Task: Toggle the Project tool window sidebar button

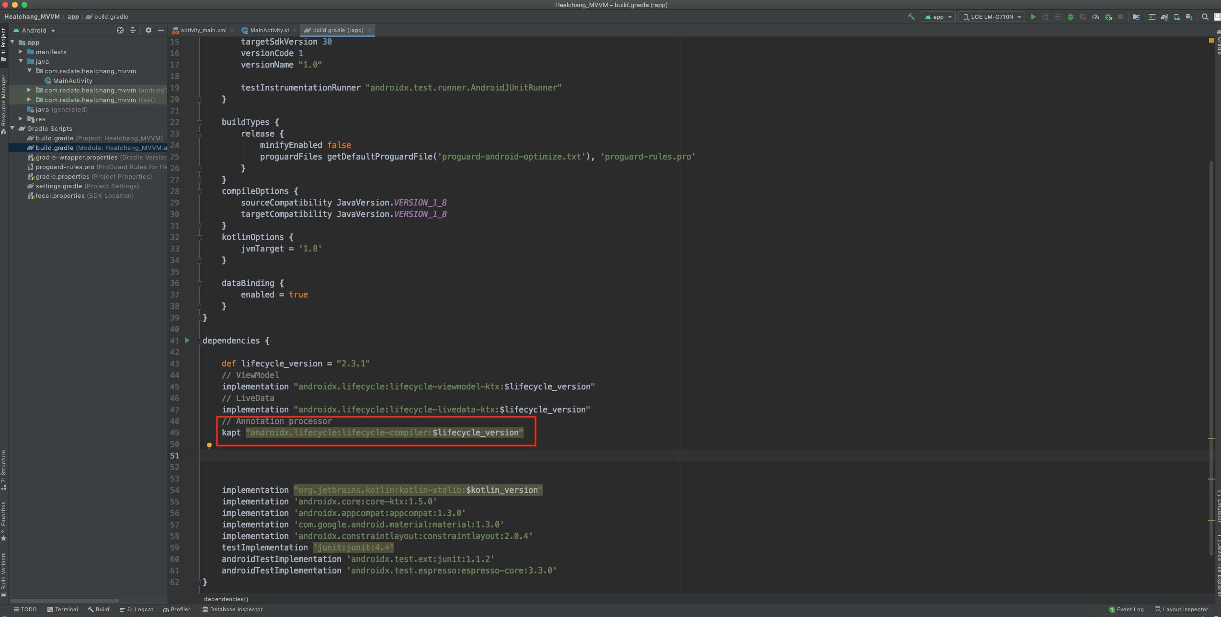Action: 4,44
